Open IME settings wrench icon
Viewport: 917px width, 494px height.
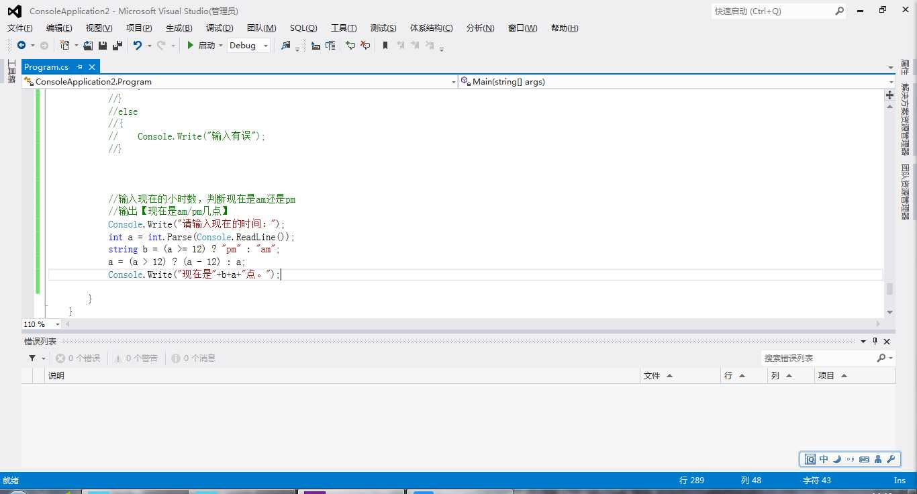(x=891, y=460)
